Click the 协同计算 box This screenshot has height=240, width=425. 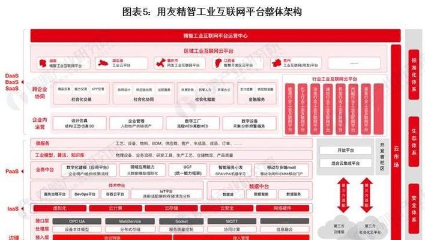(x=232, y=229)
